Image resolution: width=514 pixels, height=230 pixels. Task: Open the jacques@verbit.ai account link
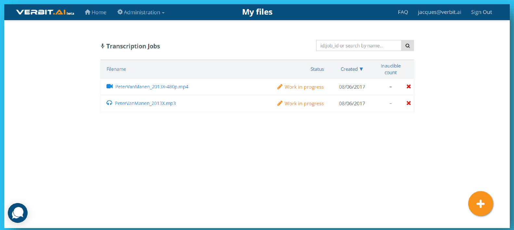pyautogui.click(x=439, y=12)
